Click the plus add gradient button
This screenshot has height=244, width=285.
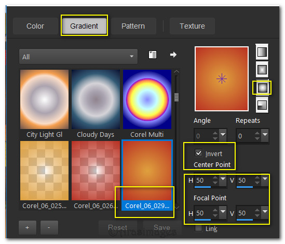point(28,227)
